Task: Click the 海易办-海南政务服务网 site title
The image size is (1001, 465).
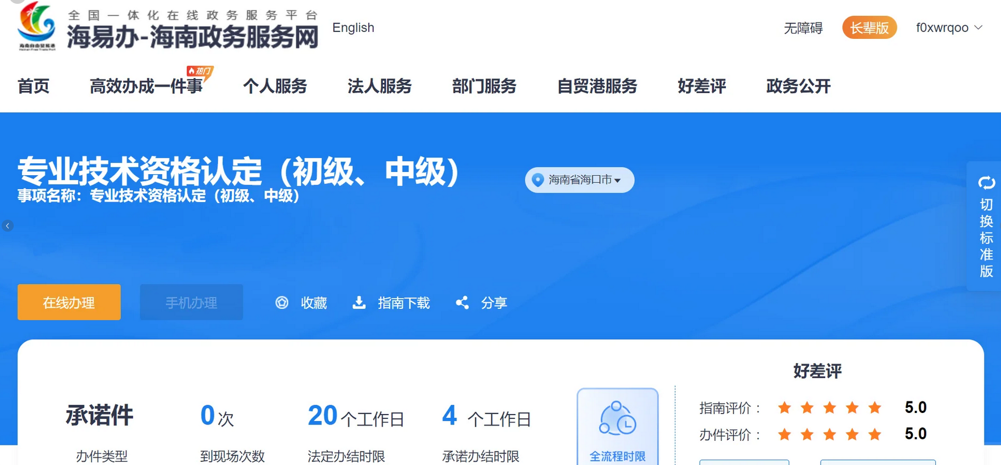Action: [x=192, y=37]
